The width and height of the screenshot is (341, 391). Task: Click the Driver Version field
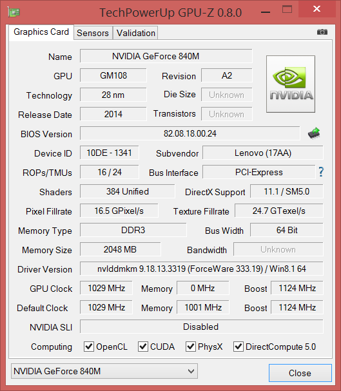tap(202, 269)
